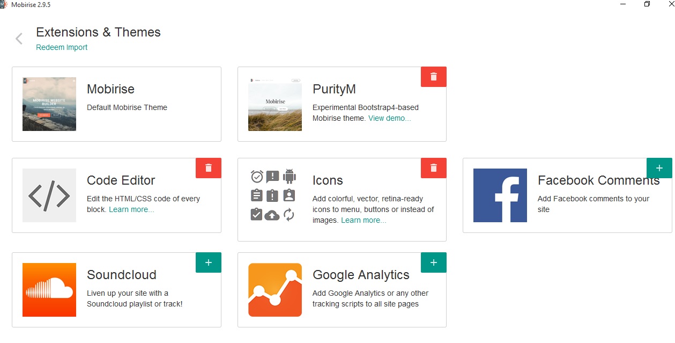Delete the PurityM theme with trash icon
Screen dimensions: 675x343
pos(434,77)
